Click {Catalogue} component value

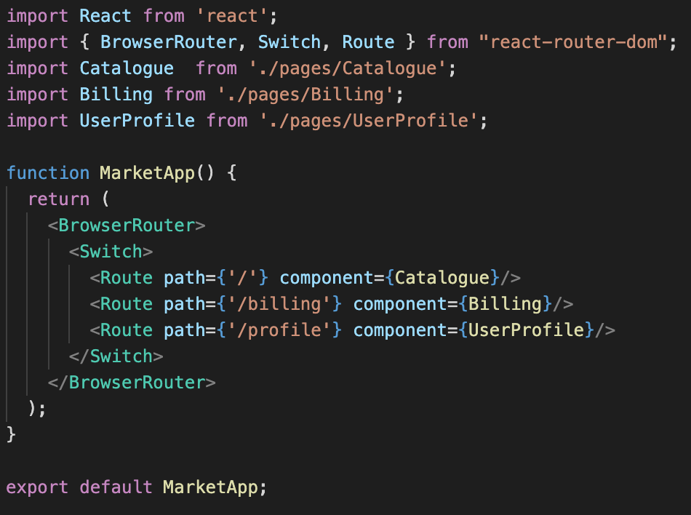tap(442, 278)
